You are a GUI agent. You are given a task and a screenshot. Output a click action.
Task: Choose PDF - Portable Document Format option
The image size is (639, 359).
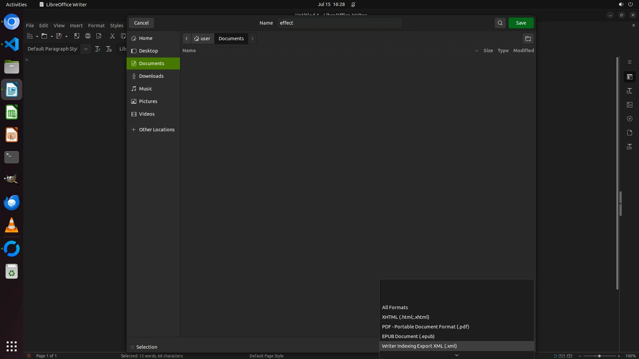click(x=425, y=327)
